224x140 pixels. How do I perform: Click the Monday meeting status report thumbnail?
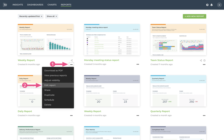(112, 40)
